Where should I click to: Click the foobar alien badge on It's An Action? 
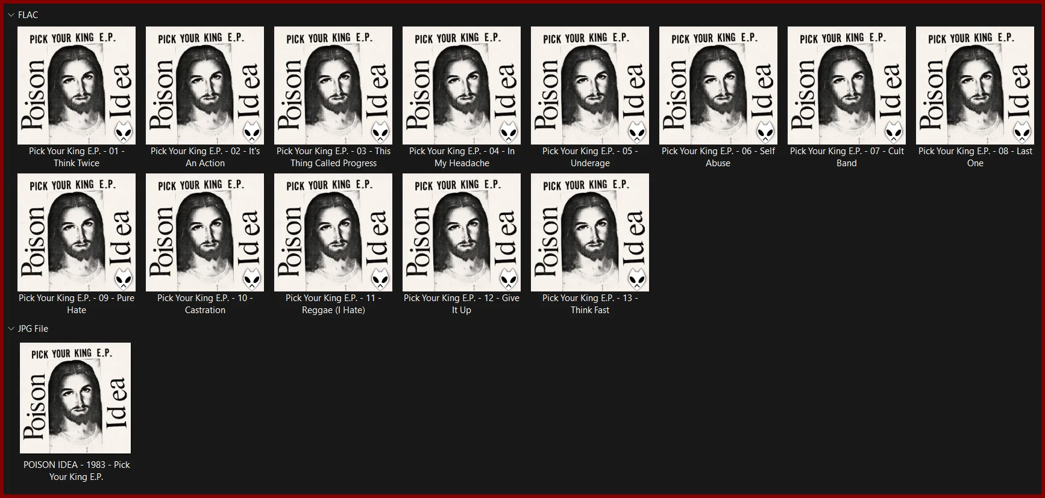[x=252, y=131]
